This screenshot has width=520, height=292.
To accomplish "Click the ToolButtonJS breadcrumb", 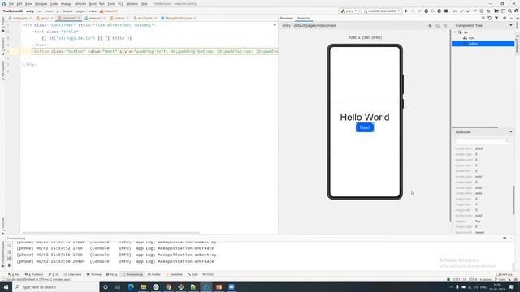I will (13, 11).
